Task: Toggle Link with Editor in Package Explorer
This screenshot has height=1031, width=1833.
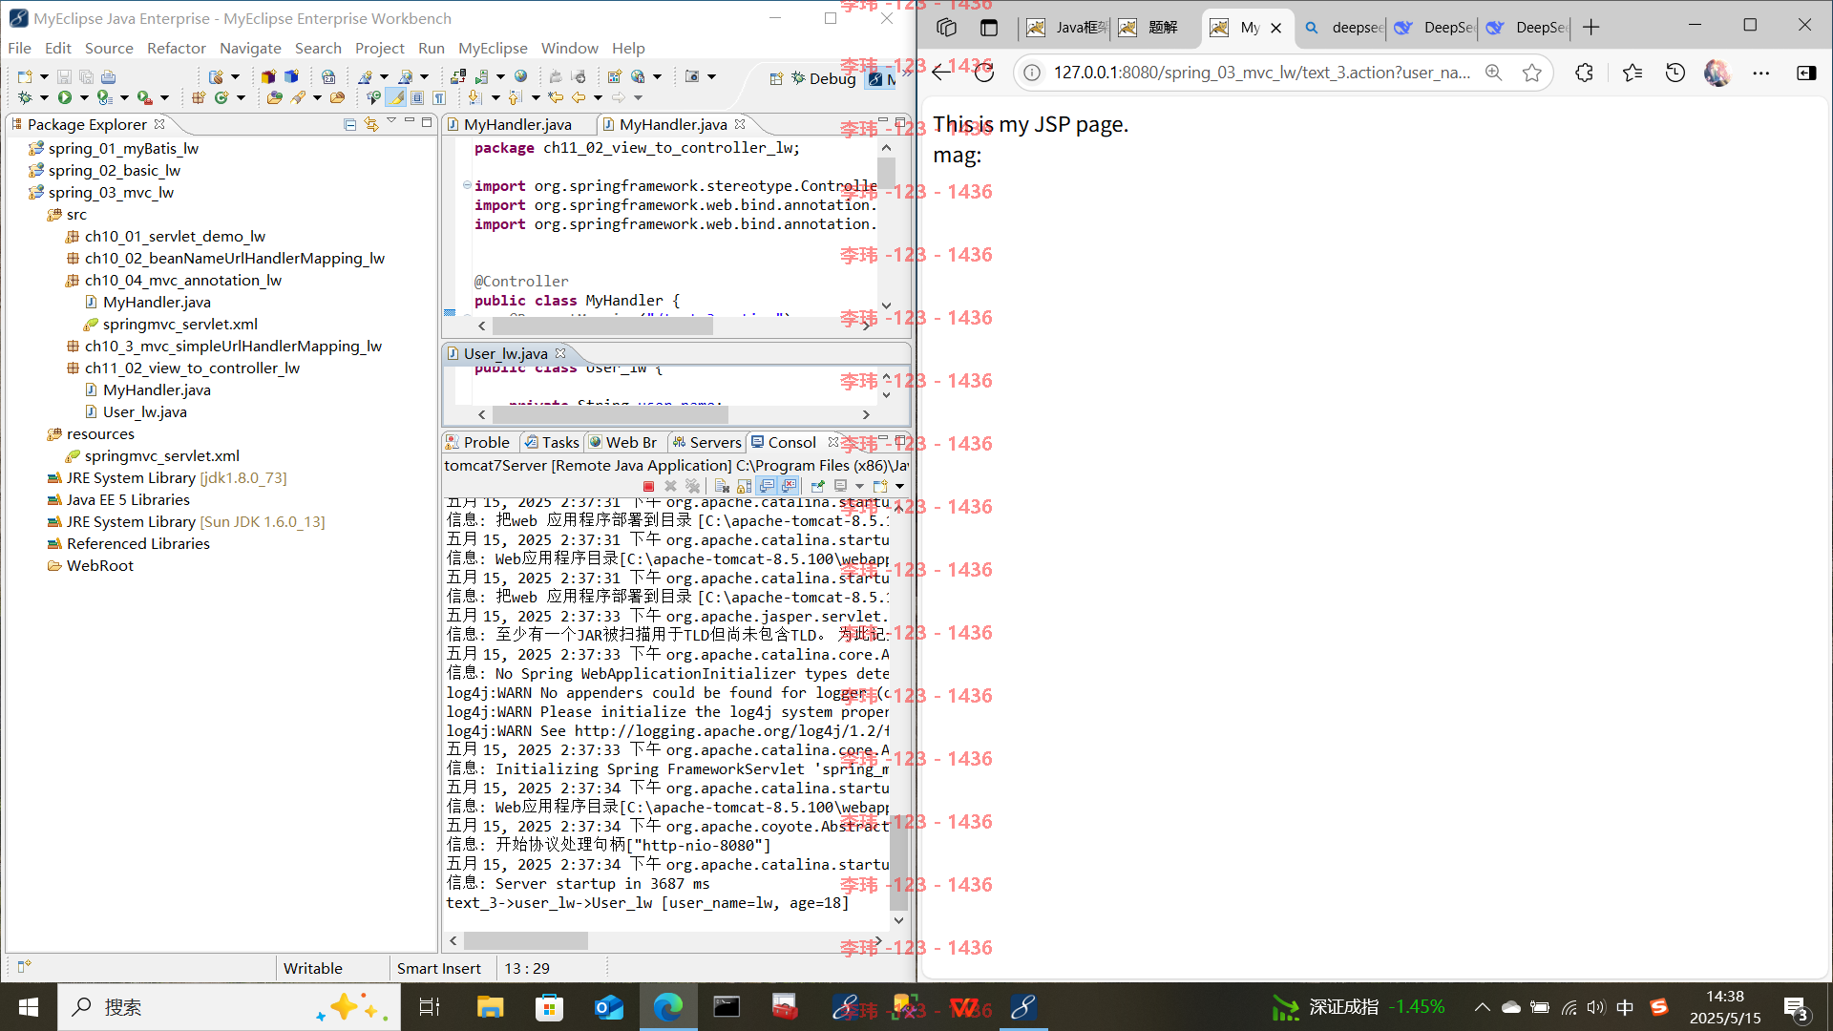Action: pos(371,124)
